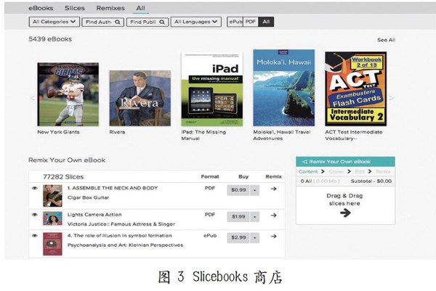Image resolution: width=436 pixels, height=291 pixels.
Task: Click 'Victoria Justice:: Famous Actress & Singer'
Action: [x=121, y=224]
